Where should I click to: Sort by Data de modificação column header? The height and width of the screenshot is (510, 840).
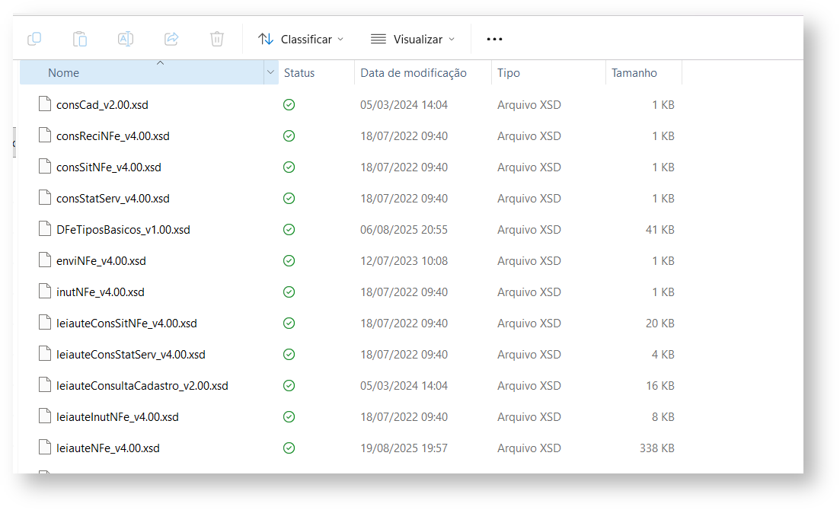[414, 73]
